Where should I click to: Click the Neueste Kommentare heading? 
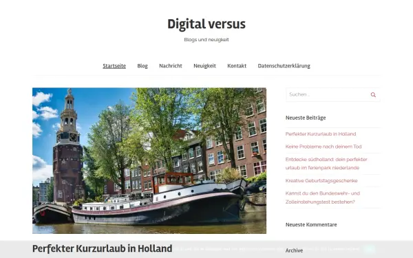311,224
